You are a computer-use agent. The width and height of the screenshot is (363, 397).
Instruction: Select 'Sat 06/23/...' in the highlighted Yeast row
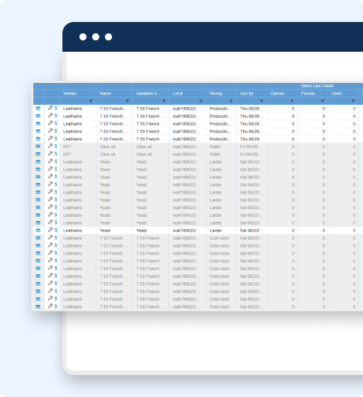pos(252,230)
